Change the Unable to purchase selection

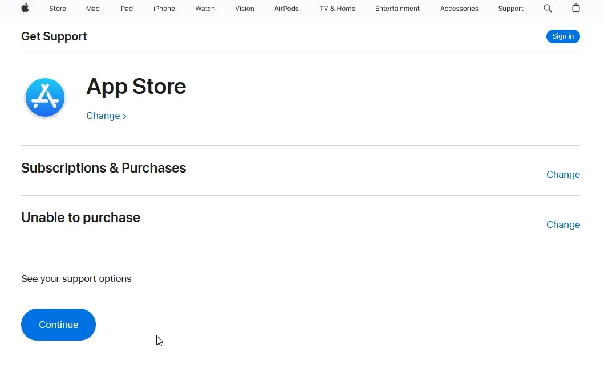563,224
